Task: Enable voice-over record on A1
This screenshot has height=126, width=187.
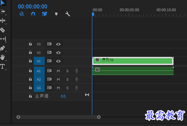Action: click(x=76, y=71)
